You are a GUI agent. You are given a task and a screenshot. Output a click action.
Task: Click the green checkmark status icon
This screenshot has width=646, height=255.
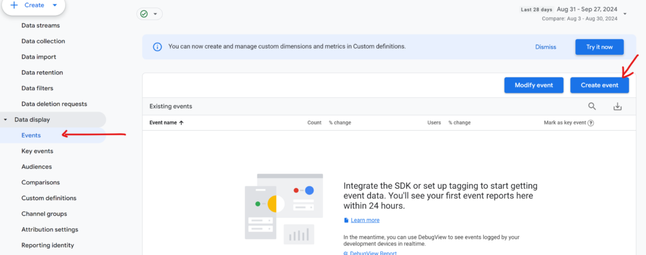144,14
